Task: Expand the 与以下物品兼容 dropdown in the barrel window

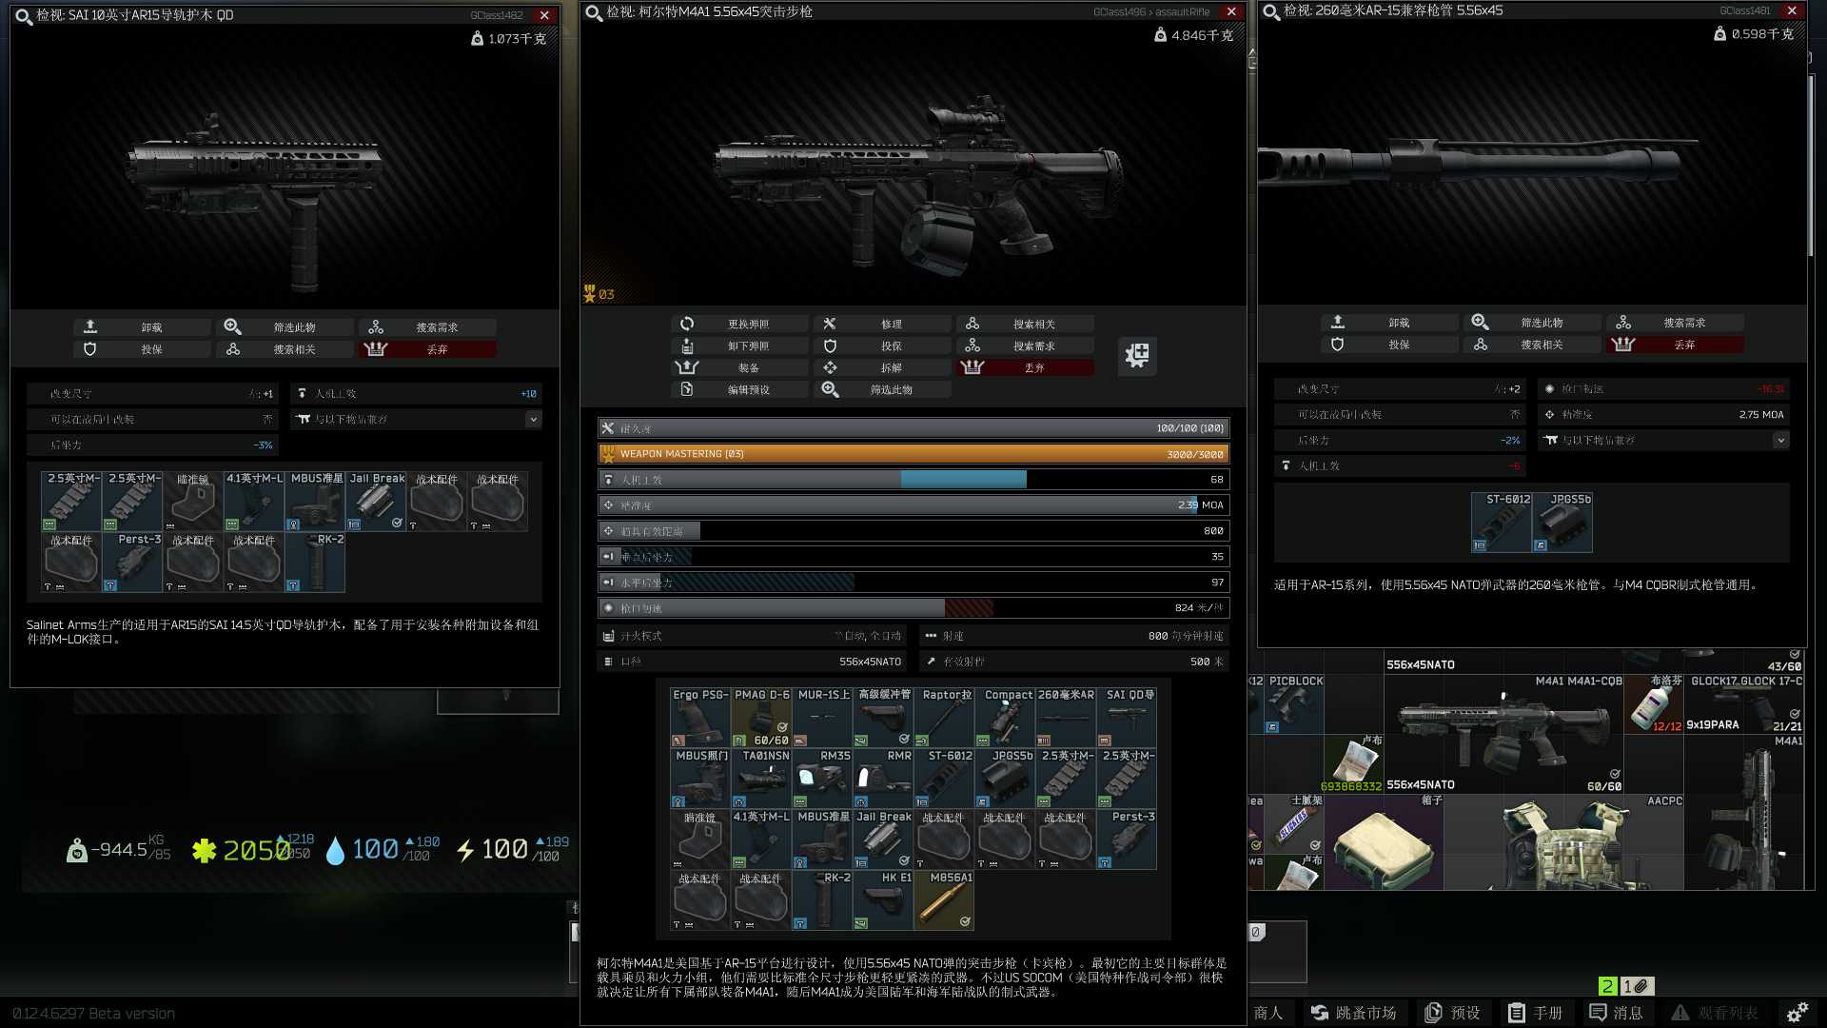Action: tap(1779, 441)
